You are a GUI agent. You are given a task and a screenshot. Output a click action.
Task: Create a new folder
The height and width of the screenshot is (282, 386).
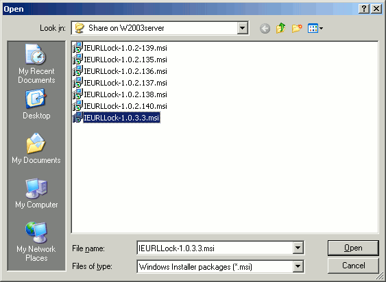[x=297, y=28]
